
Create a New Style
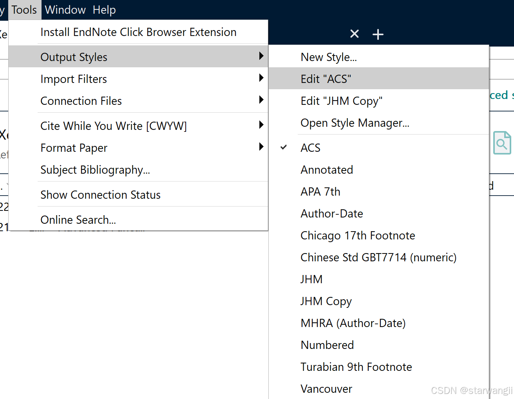[x=379, y=57]
